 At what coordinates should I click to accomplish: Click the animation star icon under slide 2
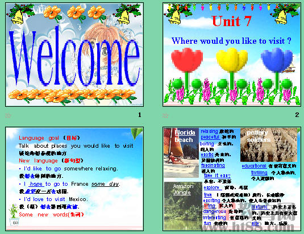[165, 116]
